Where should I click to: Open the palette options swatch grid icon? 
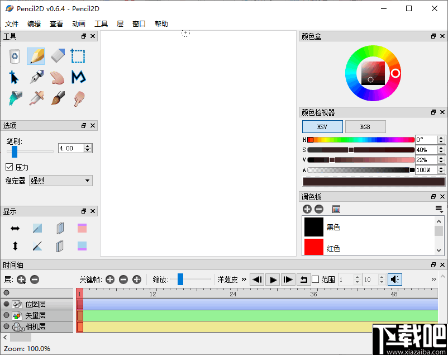coord(336,209)
